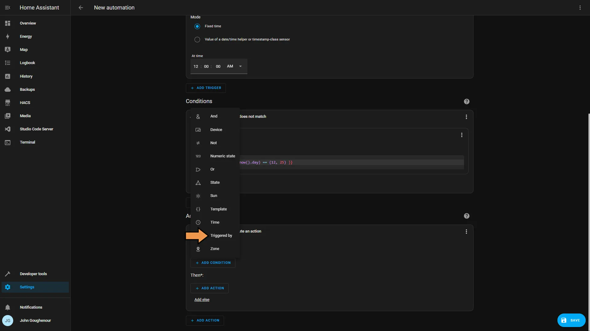Click the Add Condition button
The width and height of the screenshot is (590, 331).
tap(213, 263)
